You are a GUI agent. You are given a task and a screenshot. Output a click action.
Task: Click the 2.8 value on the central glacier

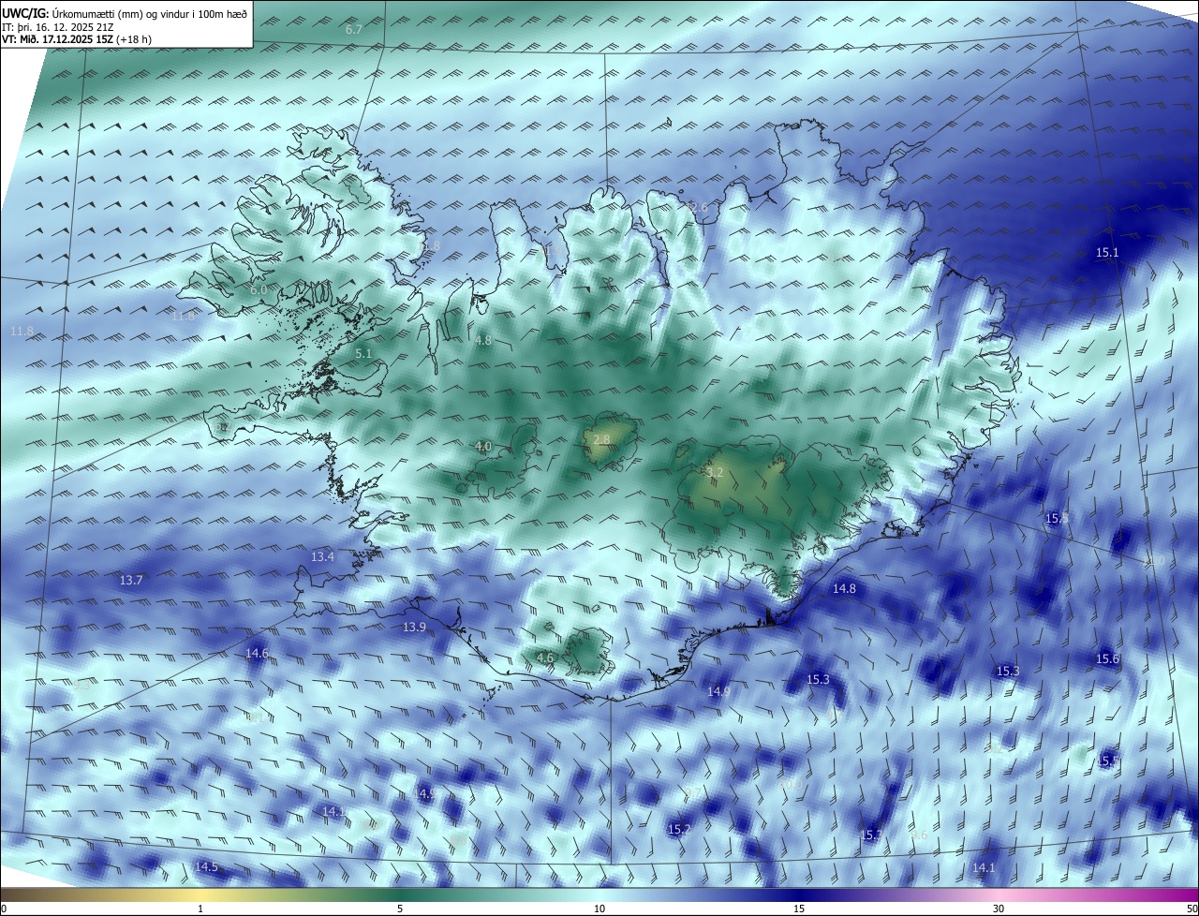[601, 439]
